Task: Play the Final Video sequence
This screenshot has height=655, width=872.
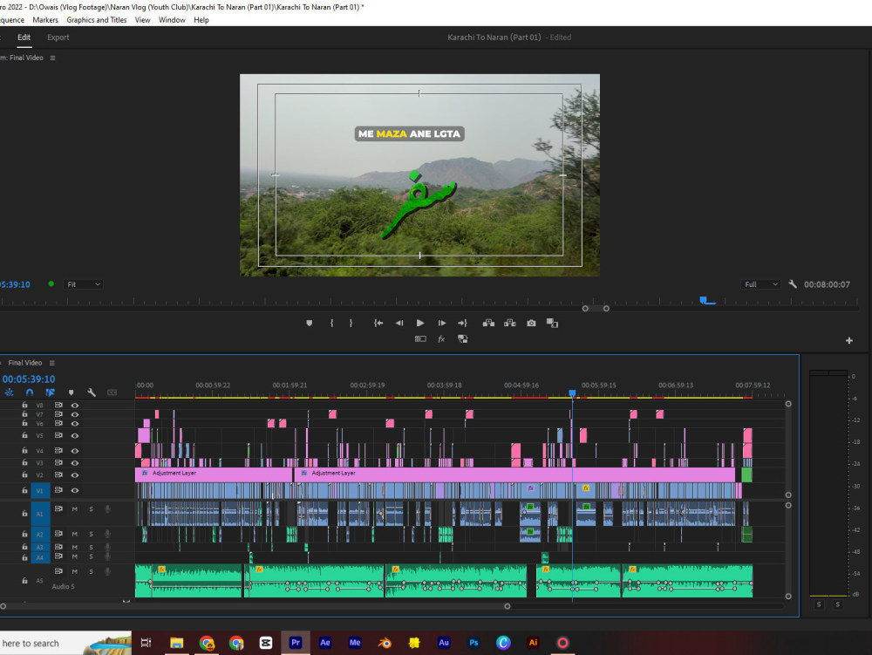Action: [420, 323]
